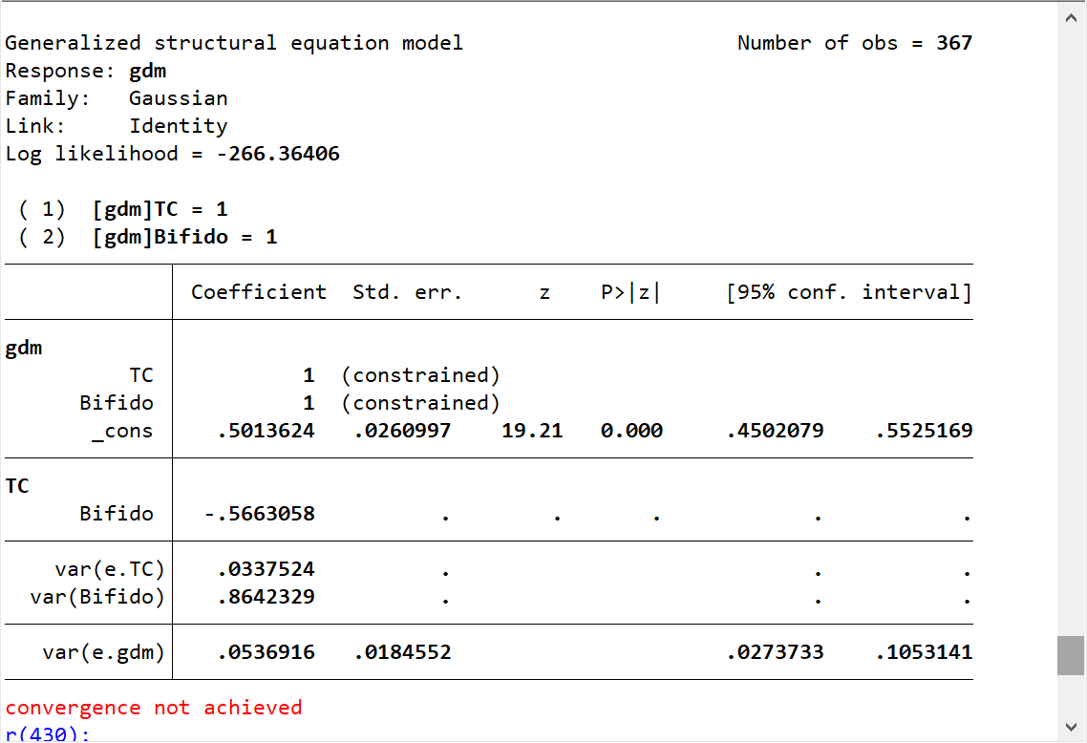Click the "[95% conf. interval]" header
Screen dimensions: 1087x743
click(849, 292)
